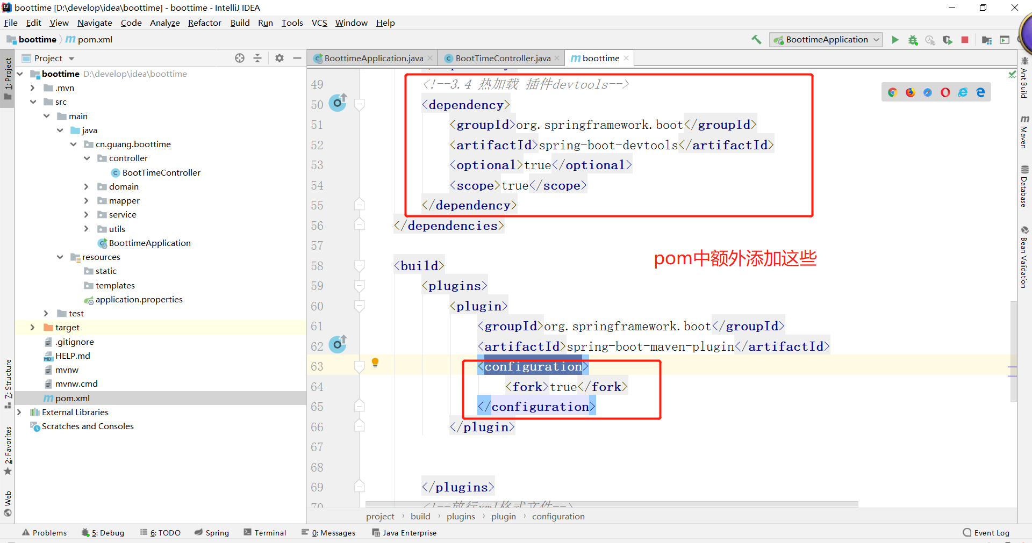The image size is (1032, 543).
Task: Open the Structure tool window stripe
Action: pyautogui.click(x=8, y=383)
